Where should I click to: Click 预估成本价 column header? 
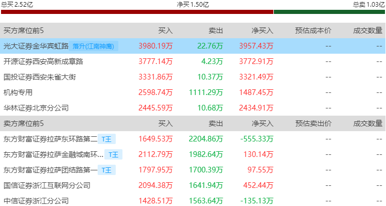(313, 31)
